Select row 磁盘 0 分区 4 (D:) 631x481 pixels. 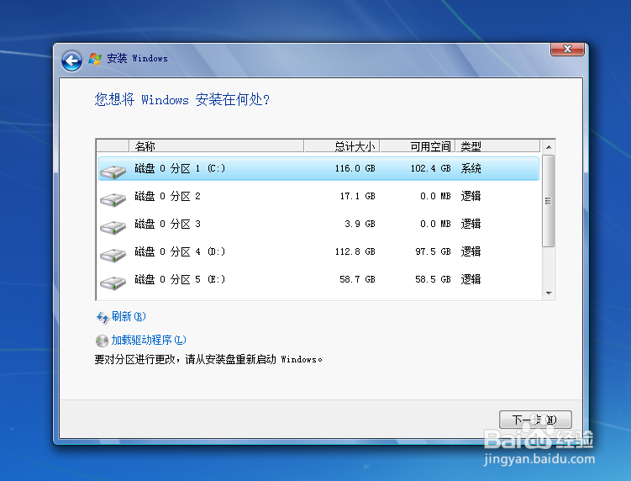click(318, 251)
